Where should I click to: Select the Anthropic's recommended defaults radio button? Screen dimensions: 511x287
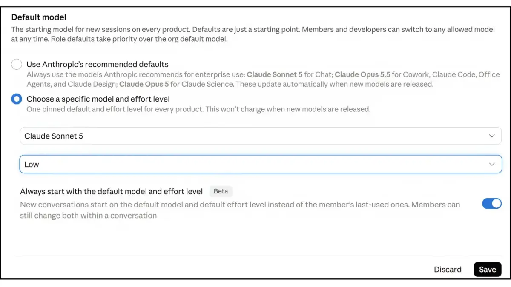click(17, 65)
